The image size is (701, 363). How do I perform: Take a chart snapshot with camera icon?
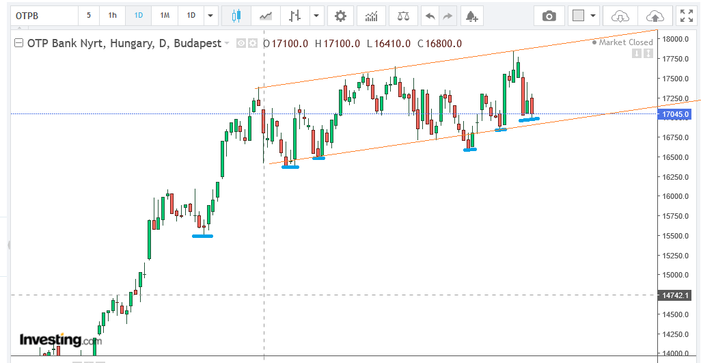[x=549, y=16]
